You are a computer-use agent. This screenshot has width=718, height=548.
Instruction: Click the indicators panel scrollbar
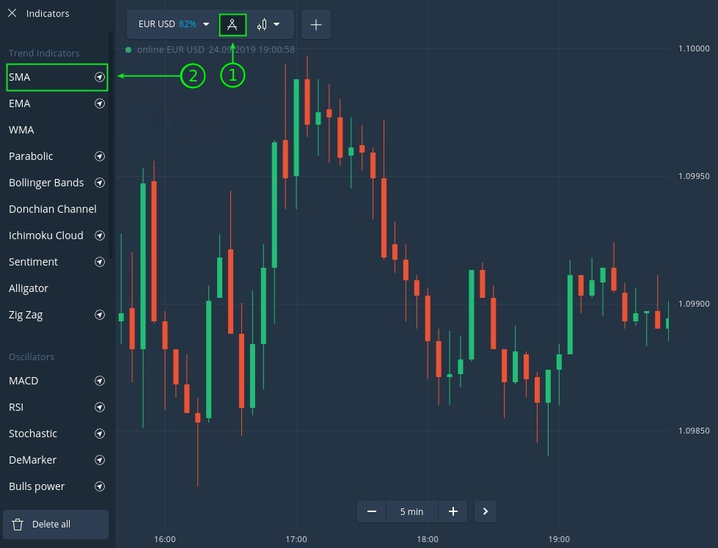(110, 145)
